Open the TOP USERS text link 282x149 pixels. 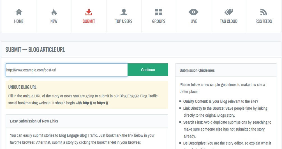[124, 21]
